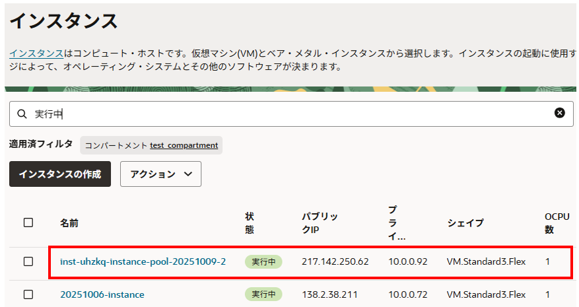Click the シェイプ column header
The height and width of the screenshot is (307, 579).
pos(465,223)
